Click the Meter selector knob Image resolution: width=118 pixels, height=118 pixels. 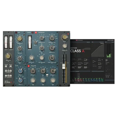coord(35,42)
